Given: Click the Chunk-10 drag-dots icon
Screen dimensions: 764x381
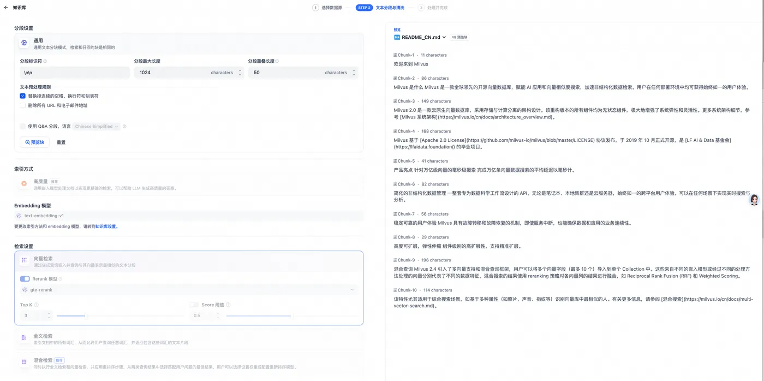Looking at the screenshot, I should click(x=395, y=290).
